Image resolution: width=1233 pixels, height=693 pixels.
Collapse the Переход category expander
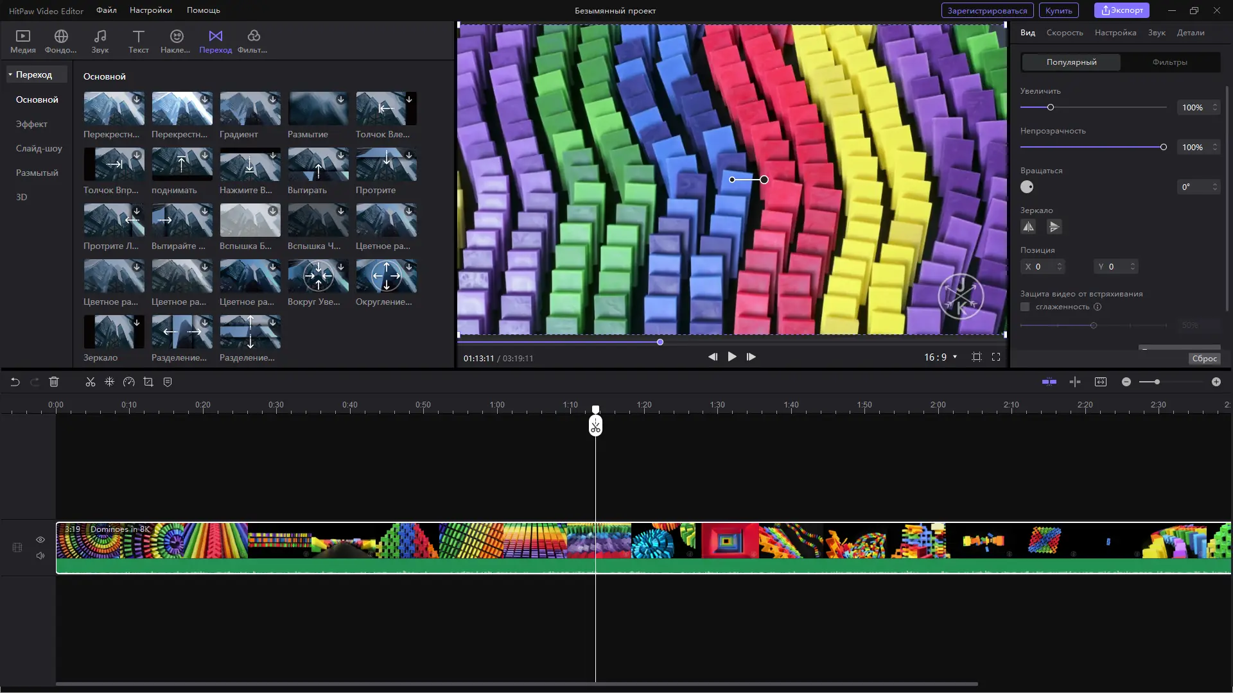(x=10, y=74)
